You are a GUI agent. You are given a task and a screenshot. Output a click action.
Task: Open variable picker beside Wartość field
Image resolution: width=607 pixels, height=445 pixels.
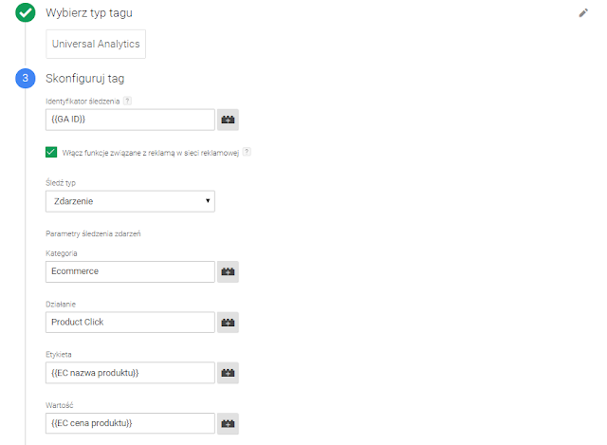[x=229, y=422]
